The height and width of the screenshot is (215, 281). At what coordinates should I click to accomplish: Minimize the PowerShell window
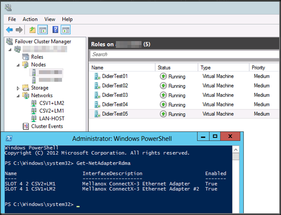tap(203, 136)
